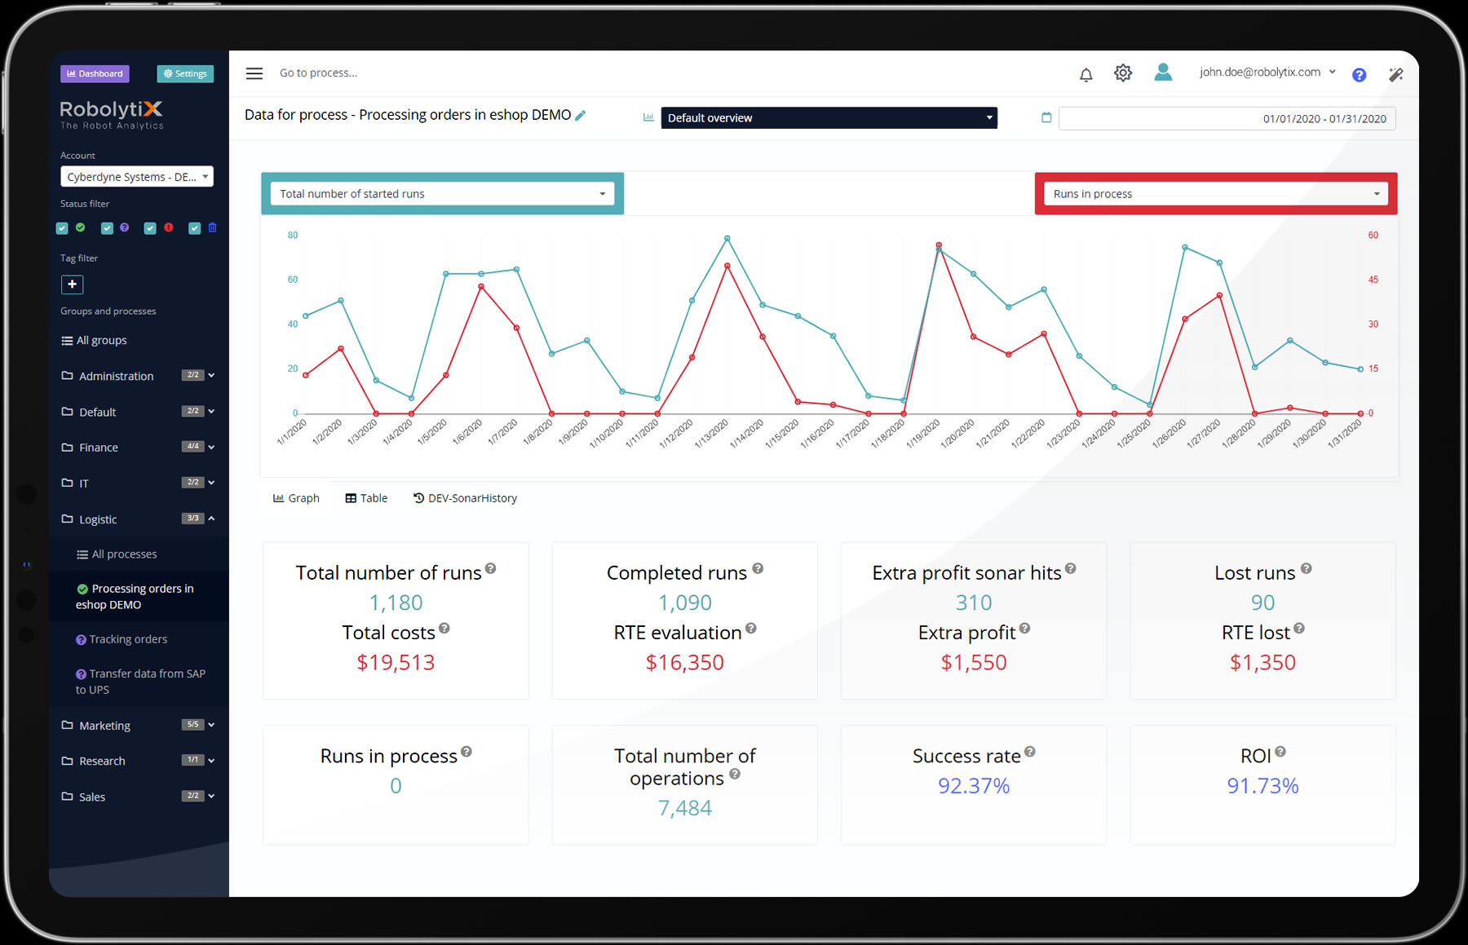Open the notifications bell icon
Screen dimensions: 1468x945
pyautogui.click(x=1086, y=74)
